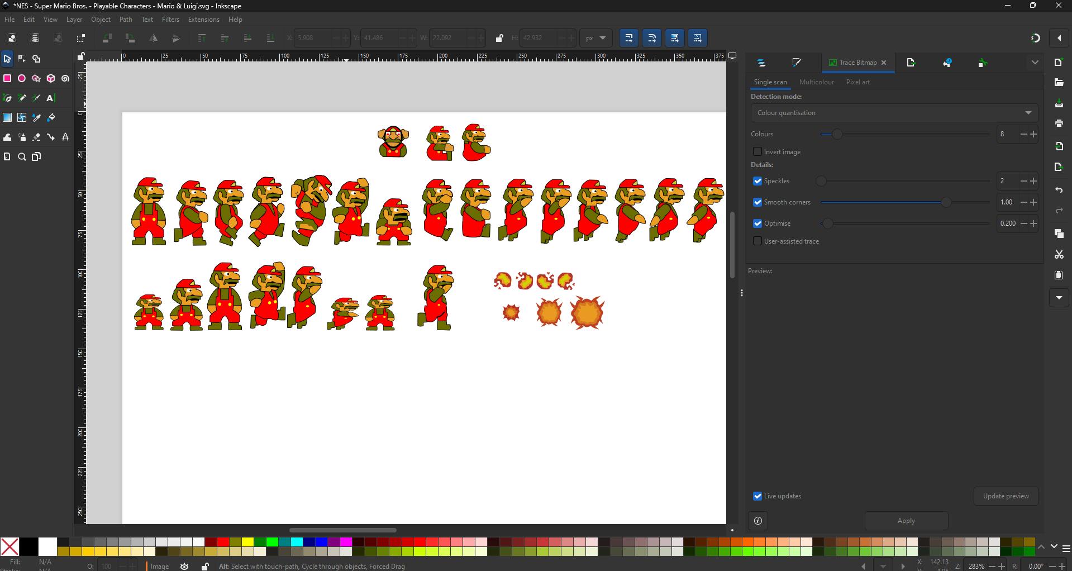Activate the Pencil freehand tool
This screenshot has height=571, width=1072.
click(x=22, y=98)
